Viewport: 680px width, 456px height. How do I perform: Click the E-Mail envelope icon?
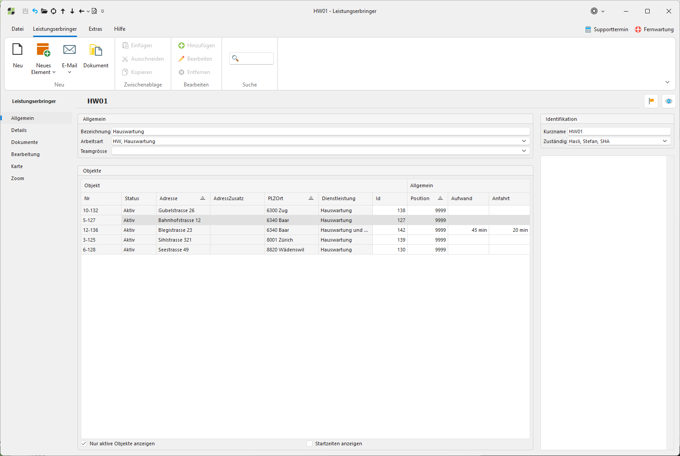(x=70, y=49)
